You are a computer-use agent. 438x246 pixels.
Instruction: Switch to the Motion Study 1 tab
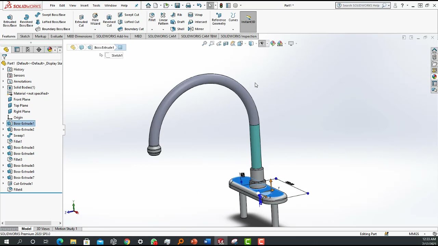point(66,229)
